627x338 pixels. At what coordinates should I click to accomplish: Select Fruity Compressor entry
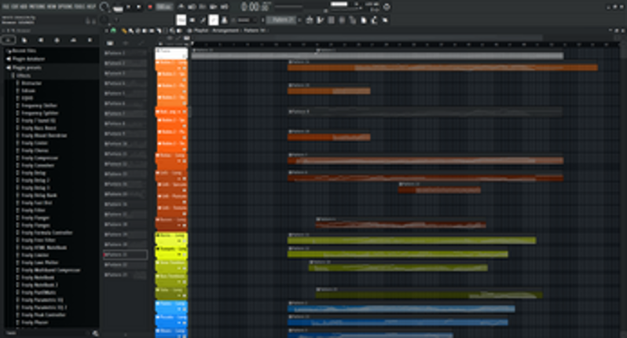click(39, 158)
